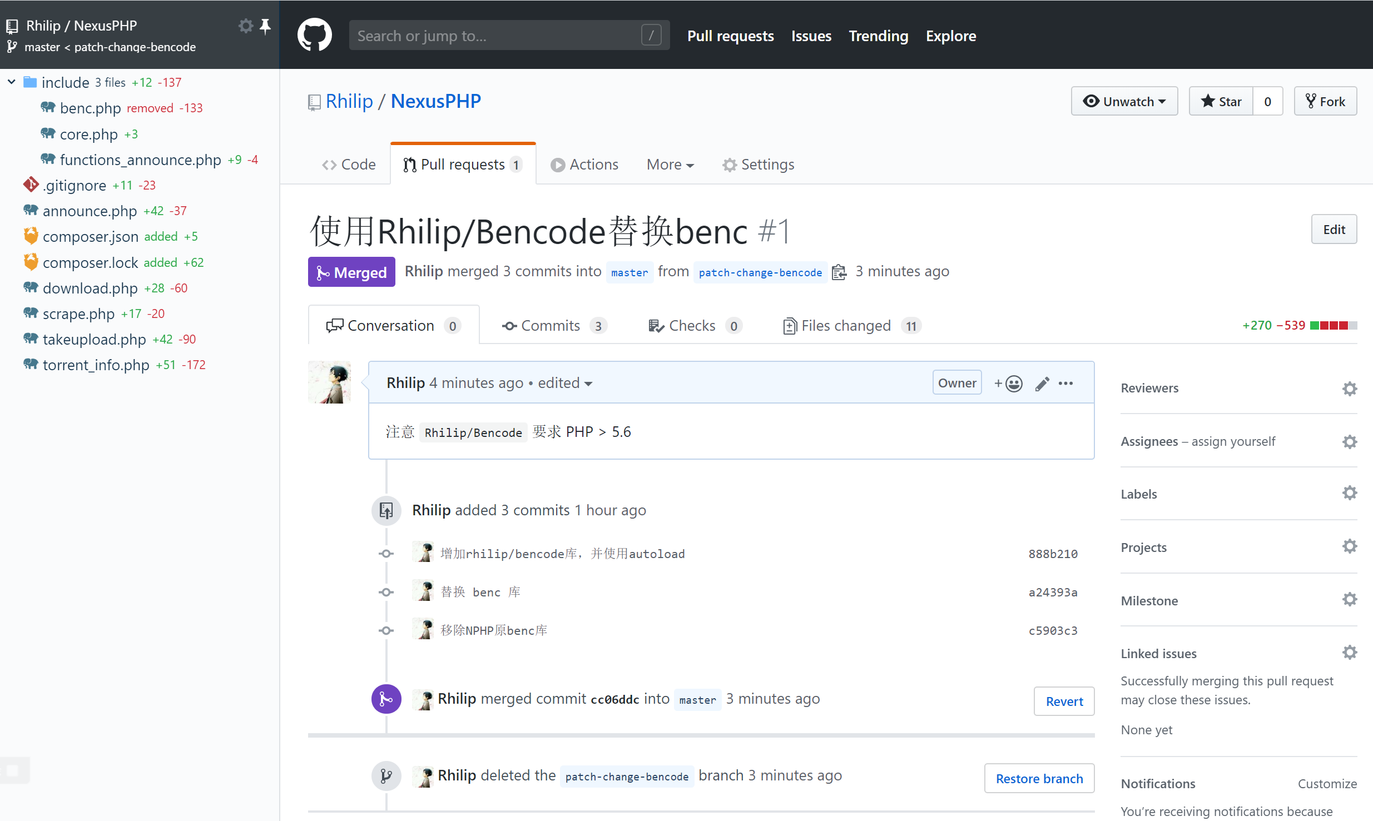1373x821 pixels.
Task: Restore the patch-change-bencode branch
Action: pyautogui.click(x=1039, y=779)
